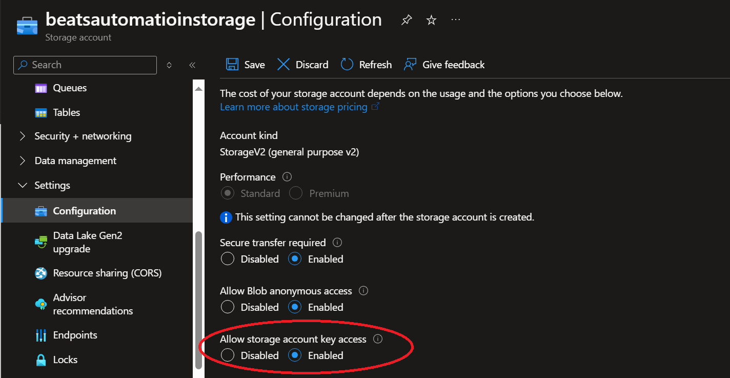This screenshot has width=730, height=378.
Task: Expand Security + networking section
Action: pos(23,136)
